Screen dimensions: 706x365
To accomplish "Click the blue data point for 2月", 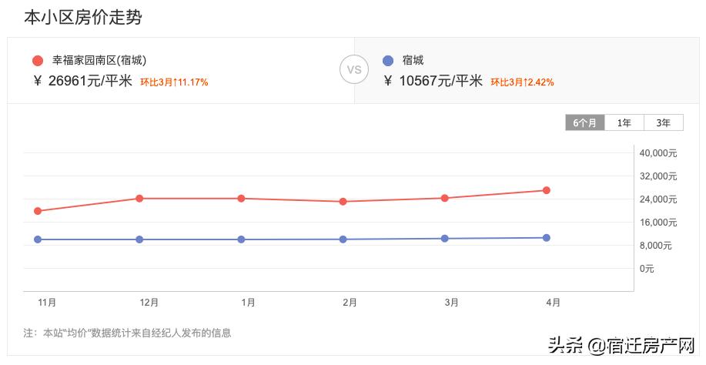I will [343, 239].
